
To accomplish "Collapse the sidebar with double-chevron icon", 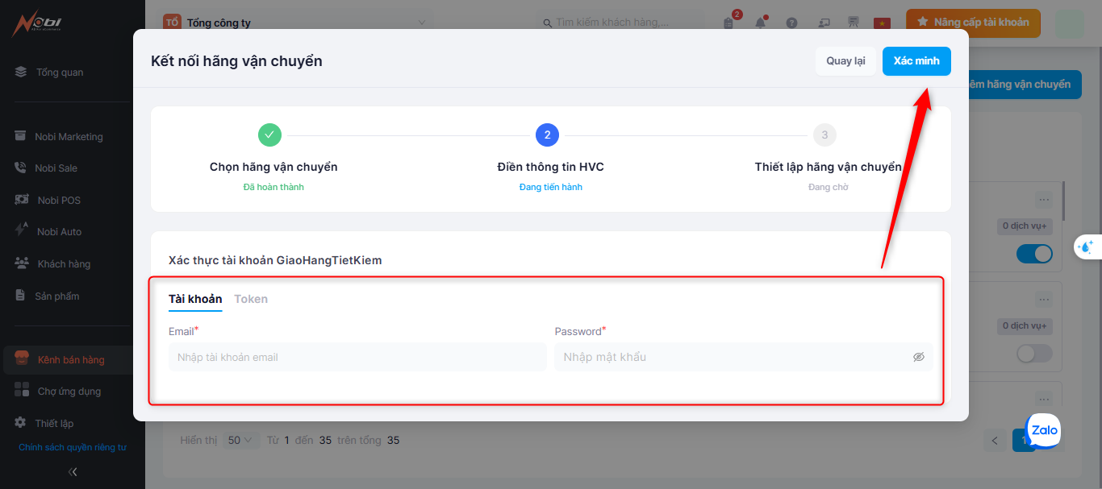I will 73,472.
